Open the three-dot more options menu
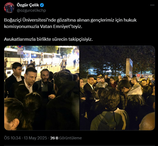158x146 pixels. click(x=152, y=5)
